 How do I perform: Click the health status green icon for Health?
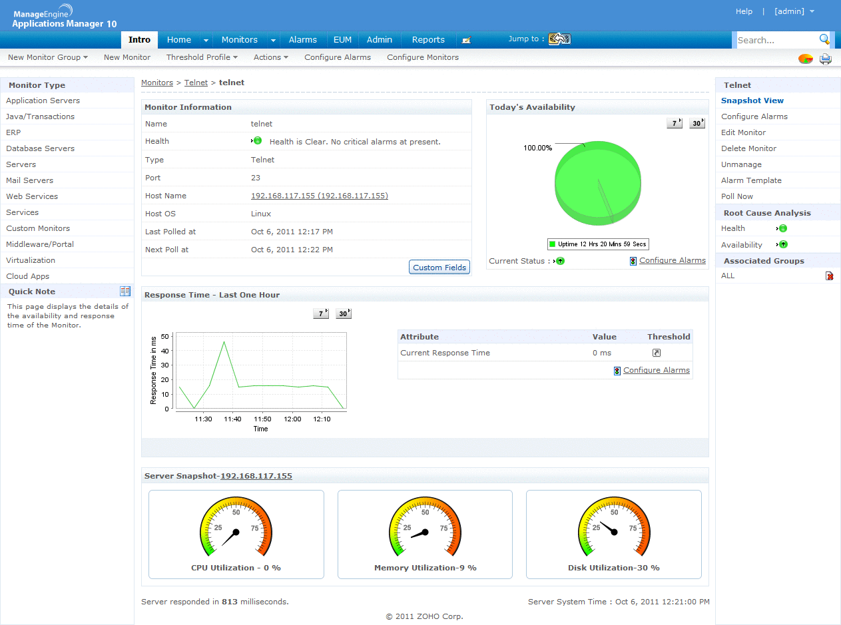pos(783,228)
